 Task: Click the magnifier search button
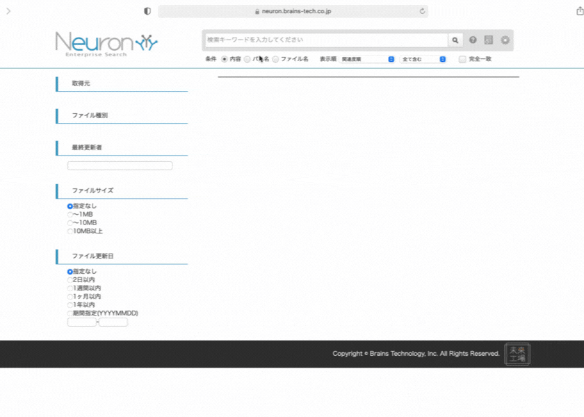455,40
